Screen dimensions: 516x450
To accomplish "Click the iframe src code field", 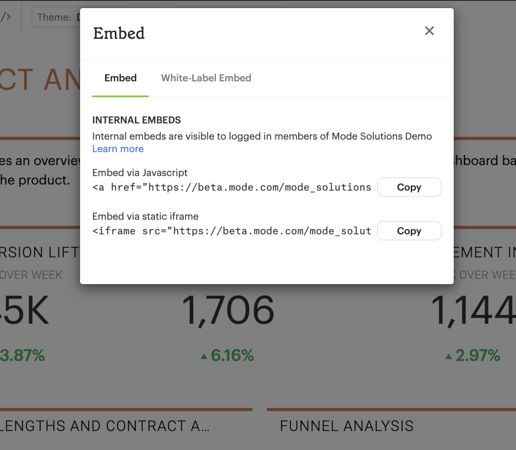I will coord(232,231).
